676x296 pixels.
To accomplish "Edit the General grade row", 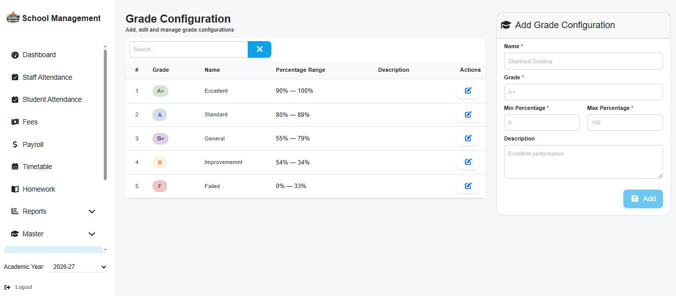I will pyautogui.click(x=468, y=138).
